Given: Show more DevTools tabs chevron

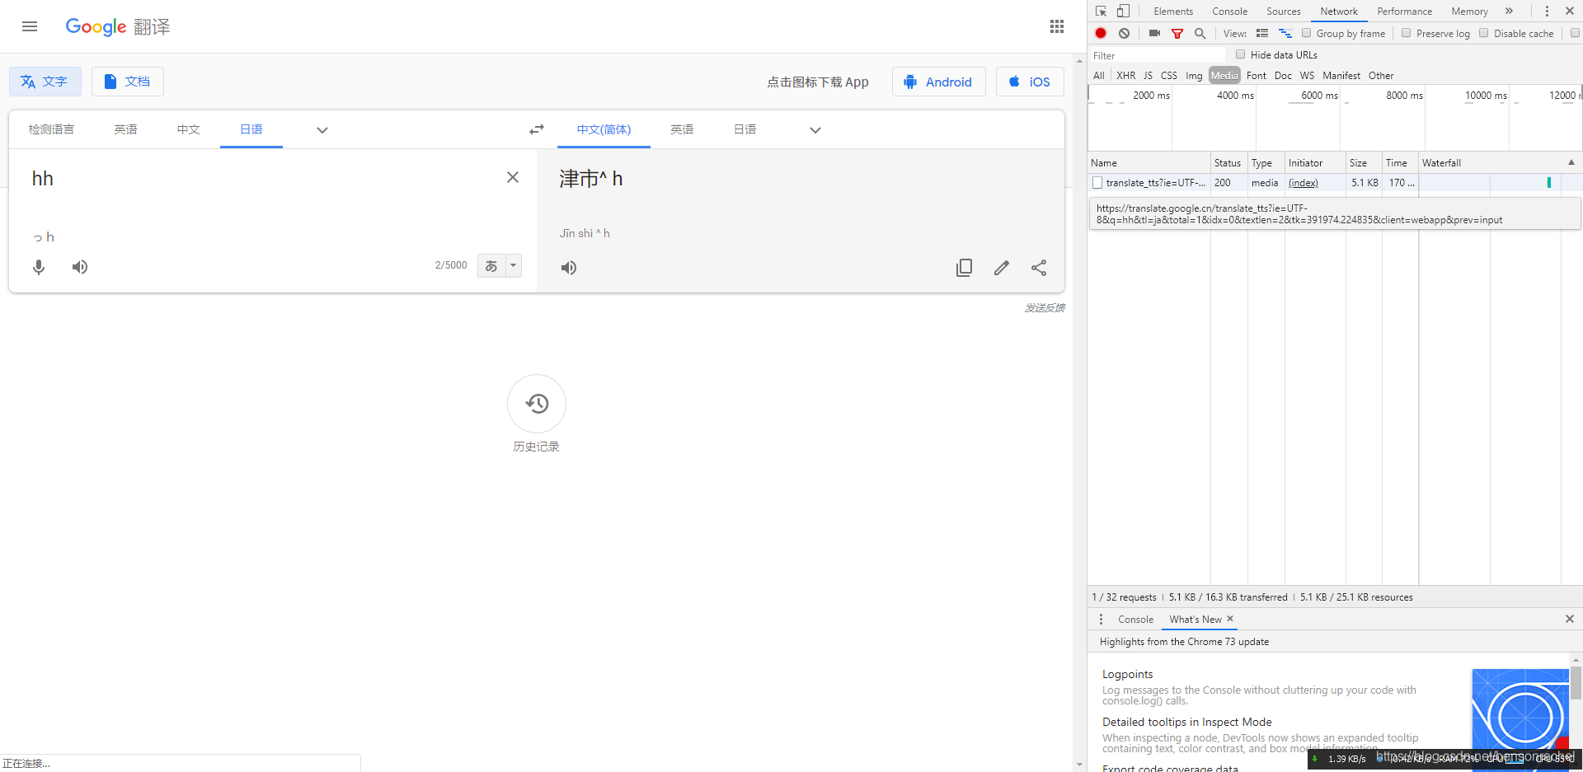Looking at the screenshot, I should (x=1509, y=11).
